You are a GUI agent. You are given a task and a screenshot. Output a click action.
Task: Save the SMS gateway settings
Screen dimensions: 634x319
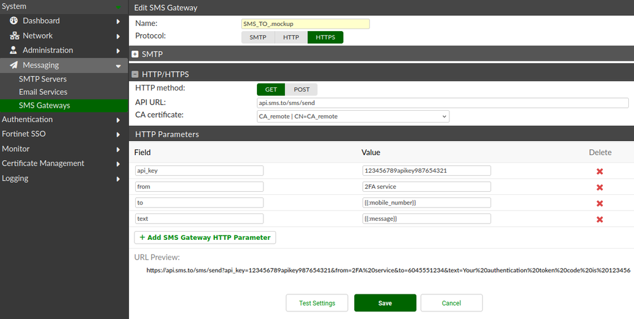tap(385, 303)
